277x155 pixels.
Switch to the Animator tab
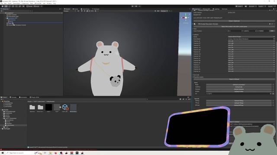96,9
